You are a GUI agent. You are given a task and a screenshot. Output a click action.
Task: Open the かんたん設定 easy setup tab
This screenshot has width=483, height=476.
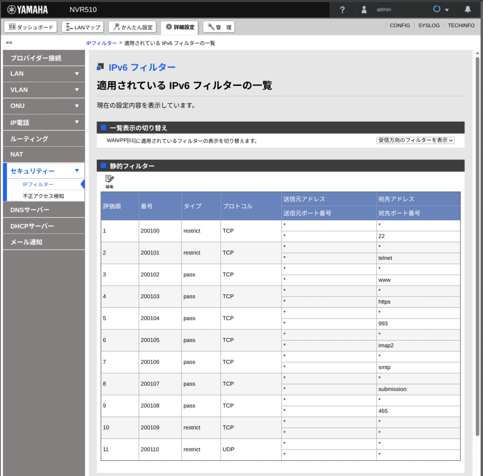point(133,27)
